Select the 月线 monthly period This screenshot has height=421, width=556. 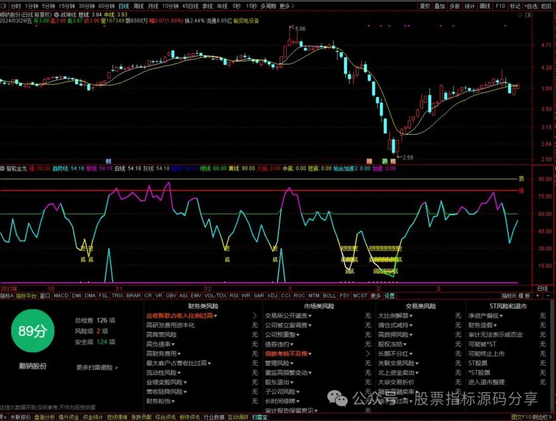pos(153,6)
